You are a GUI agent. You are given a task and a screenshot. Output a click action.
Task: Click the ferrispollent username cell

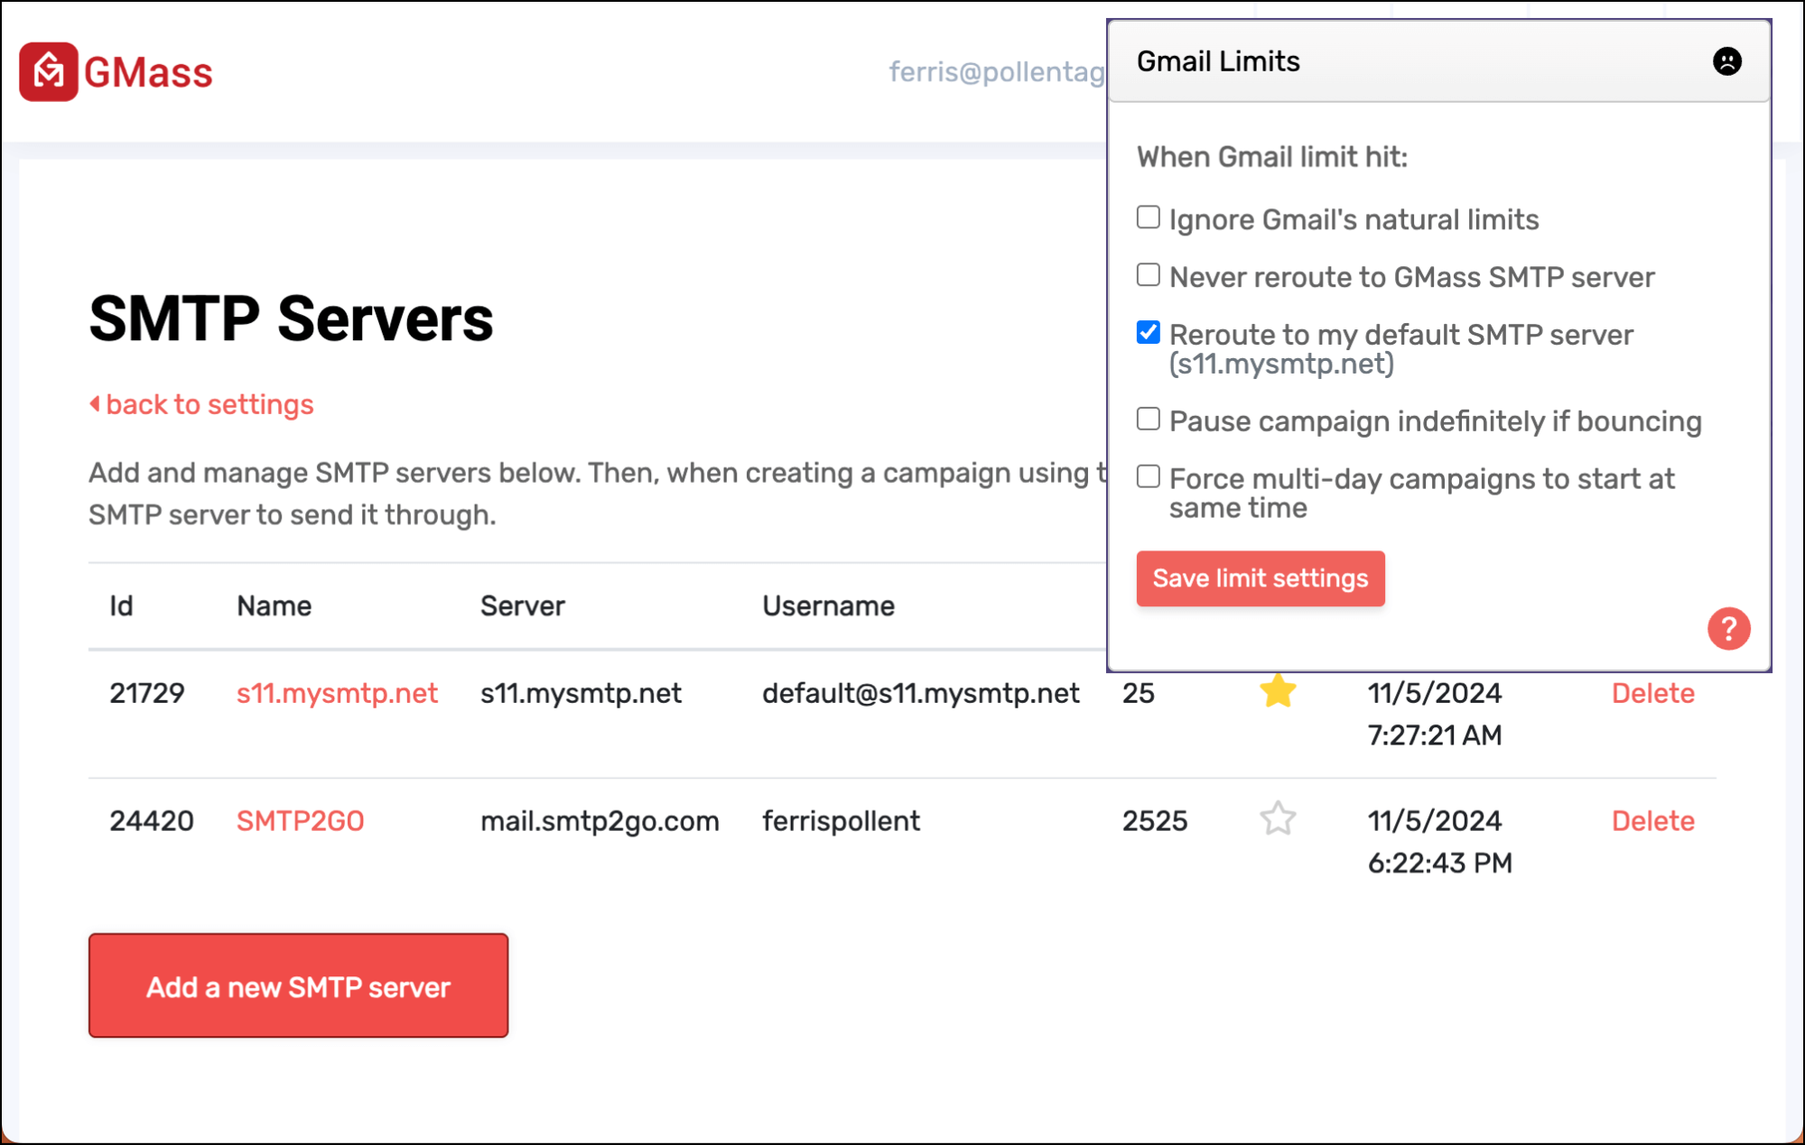pyautogui.click(x=841, y=821)
